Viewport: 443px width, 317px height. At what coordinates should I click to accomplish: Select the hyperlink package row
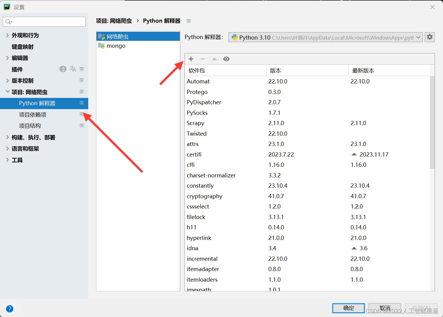click(307, 238)
